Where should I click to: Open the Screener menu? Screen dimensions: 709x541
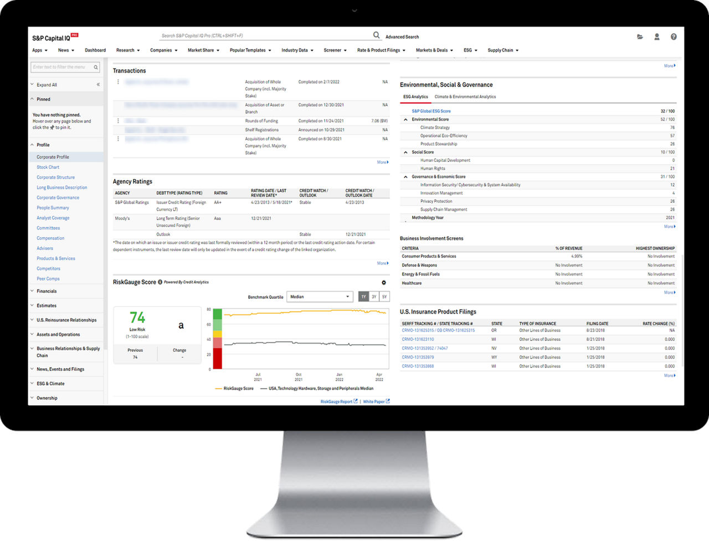click(x=335, y=50)
